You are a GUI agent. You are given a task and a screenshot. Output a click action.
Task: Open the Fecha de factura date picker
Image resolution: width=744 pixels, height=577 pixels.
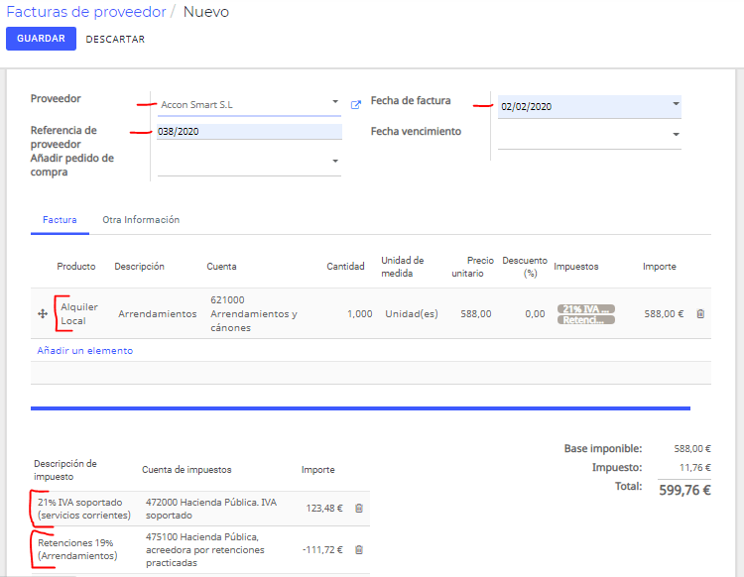pyautogui.click(x=676, y=103)
